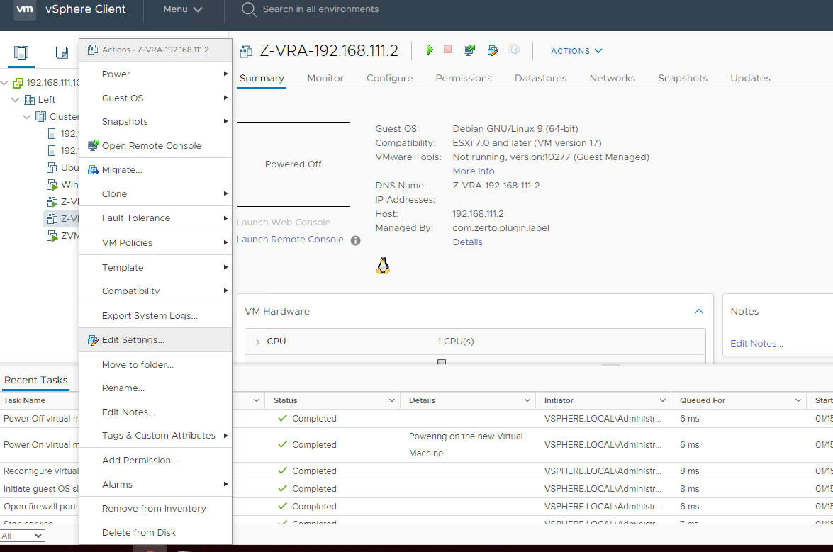Open the Power submenu
Image resolution: width=833 pixels, height=552 pixels.
click(156, 74)
